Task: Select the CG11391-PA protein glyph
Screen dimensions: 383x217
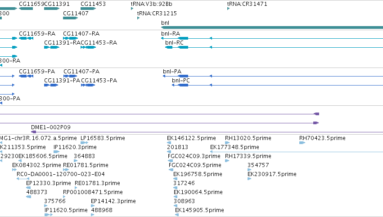Action: 51,85
